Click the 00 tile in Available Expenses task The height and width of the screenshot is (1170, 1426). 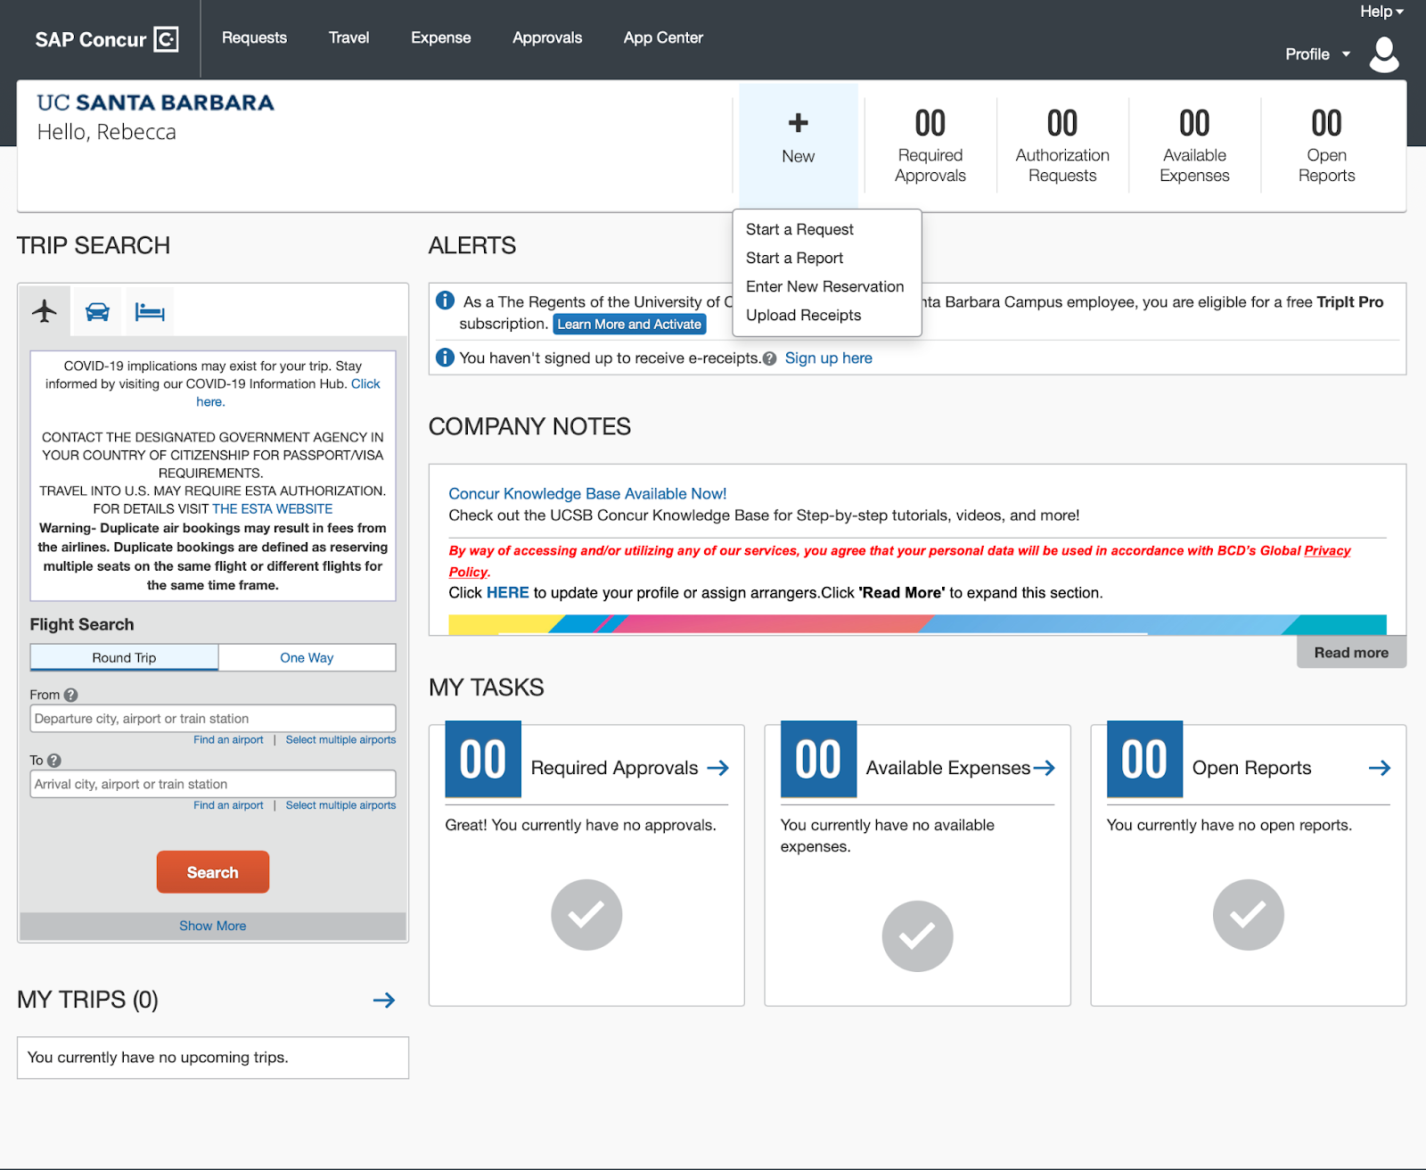819,759
